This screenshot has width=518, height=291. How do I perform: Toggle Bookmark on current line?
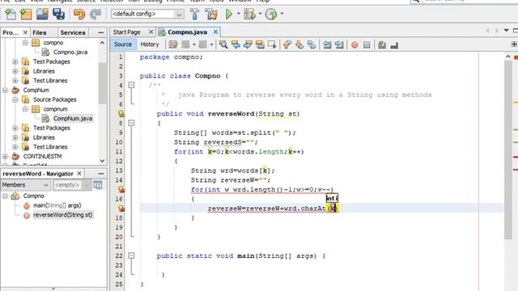pos(312,44)
